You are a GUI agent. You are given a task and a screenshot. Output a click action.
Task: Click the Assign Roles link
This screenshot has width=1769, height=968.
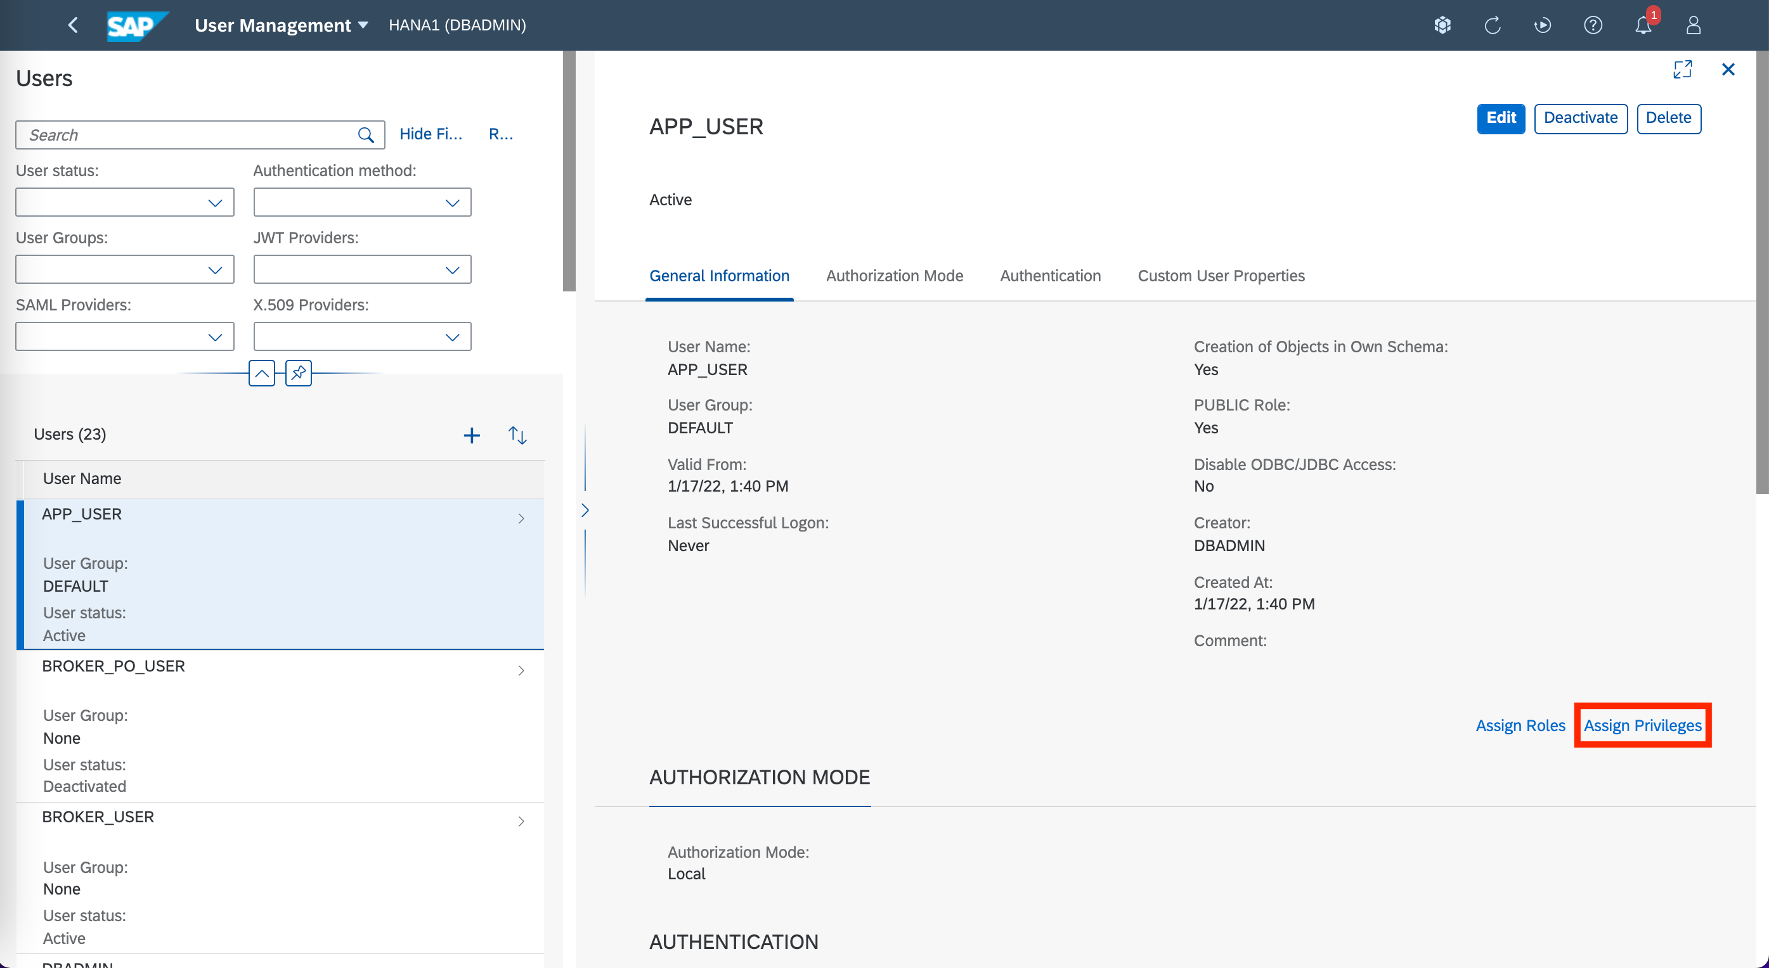coord(1520,725)
